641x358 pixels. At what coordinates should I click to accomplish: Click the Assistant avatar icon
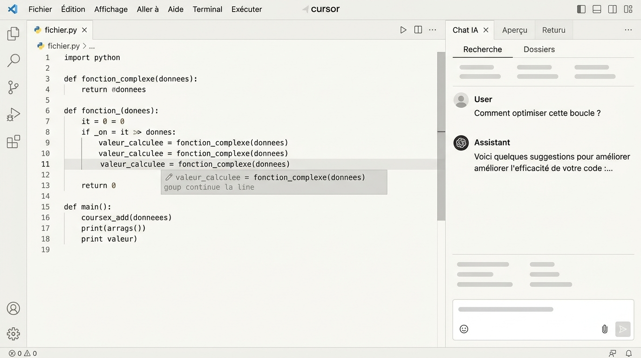coord(461,143)
